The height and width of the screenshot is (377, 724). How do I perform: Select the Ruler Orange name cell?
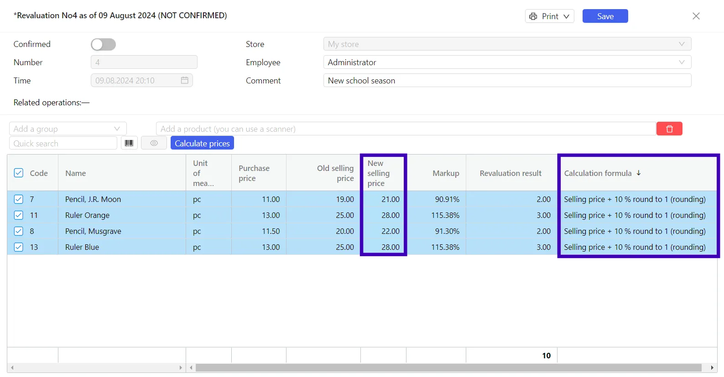pos(122,215)
